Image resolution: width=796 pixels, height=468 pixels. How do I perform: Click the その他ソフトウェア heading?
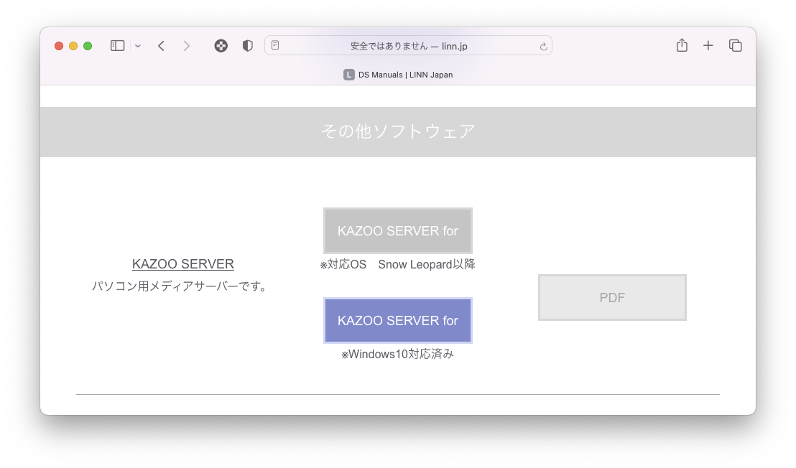point(398,131)
